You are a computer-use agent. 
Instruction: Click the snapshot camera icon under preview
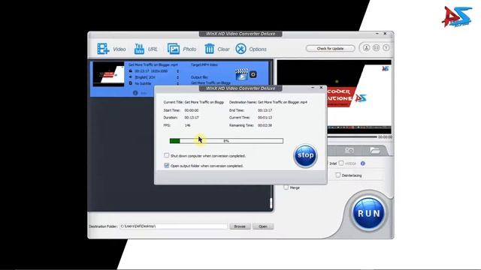coord(349,150)
